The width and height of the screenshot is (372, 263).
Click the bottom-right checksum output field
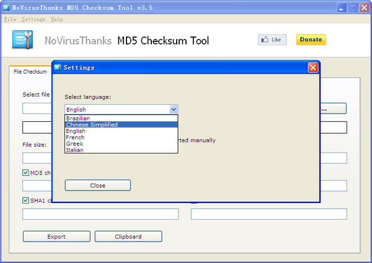tap(269, 214)
